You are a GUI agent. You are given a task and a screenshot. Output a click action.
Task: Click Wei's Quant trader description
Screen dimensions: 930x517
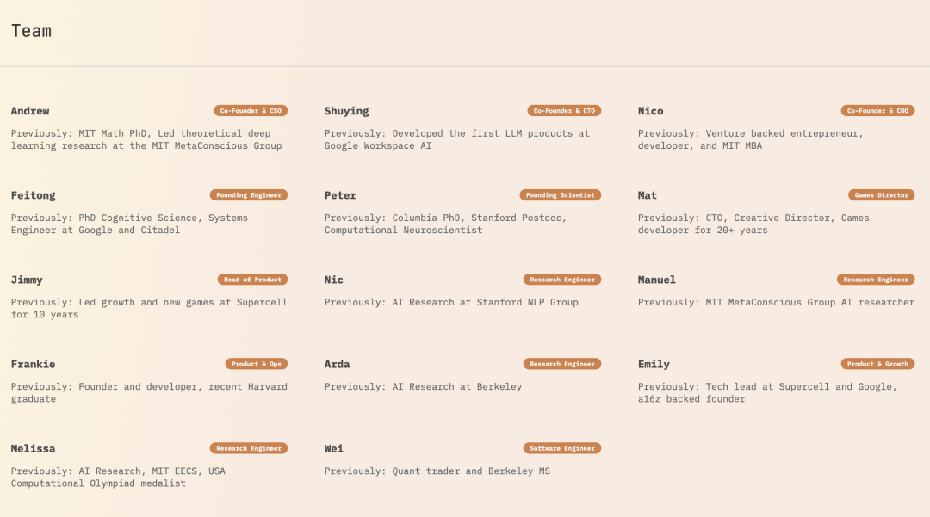pos(437,471)
